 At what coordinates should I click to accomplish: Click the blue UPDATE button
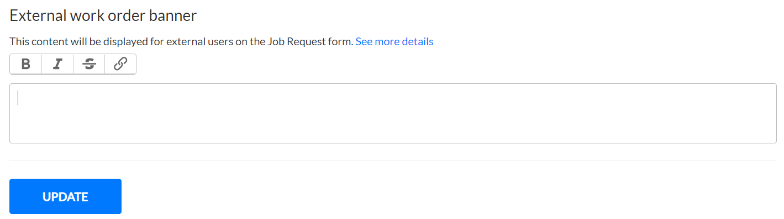click(x=65, y=196)
